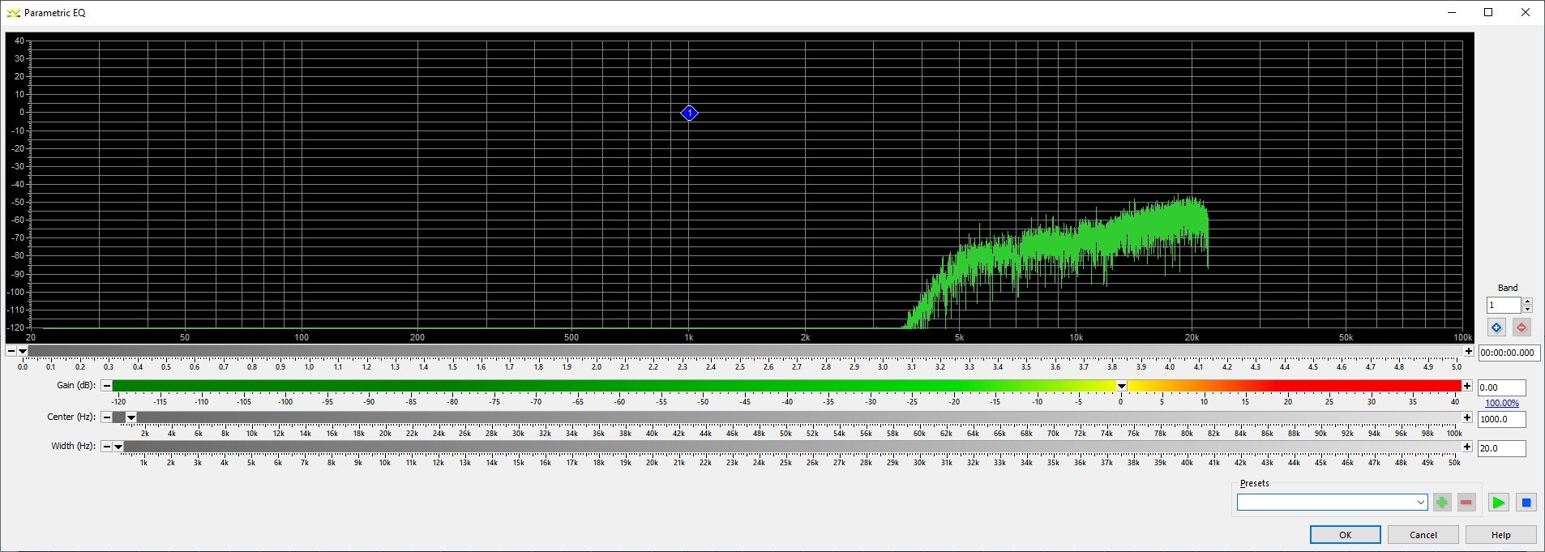Click the plus button on time slider
This screenshot has width=1545, height=552.
pyautogui.click(x=1468, y=351)
